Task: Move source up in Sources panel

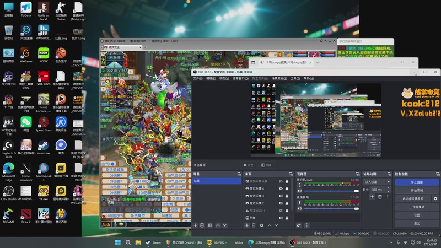Action: point(270,225)
